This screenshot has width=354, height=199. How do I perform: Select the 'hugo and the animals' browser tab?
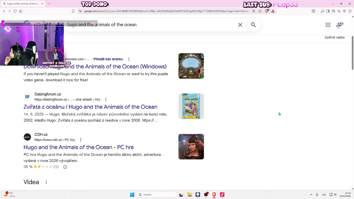tap(23, 4)
